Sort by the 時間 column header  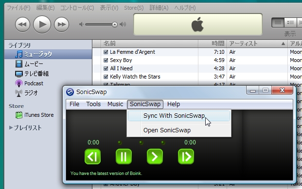(213, 44)
